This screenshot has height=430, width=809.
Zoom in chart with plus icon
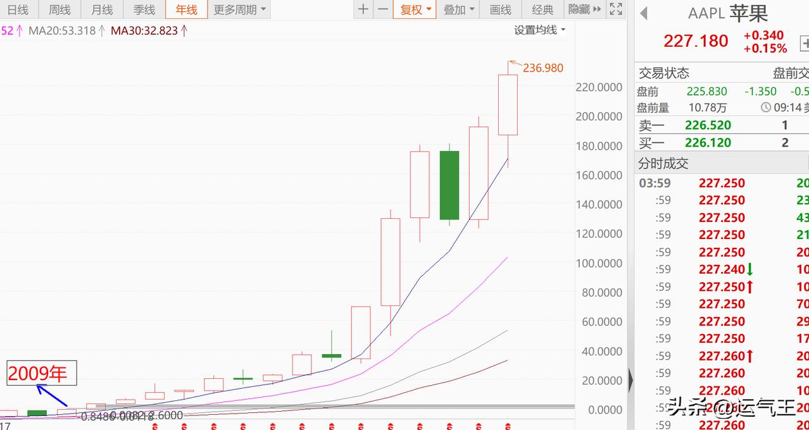pos(363,9)
